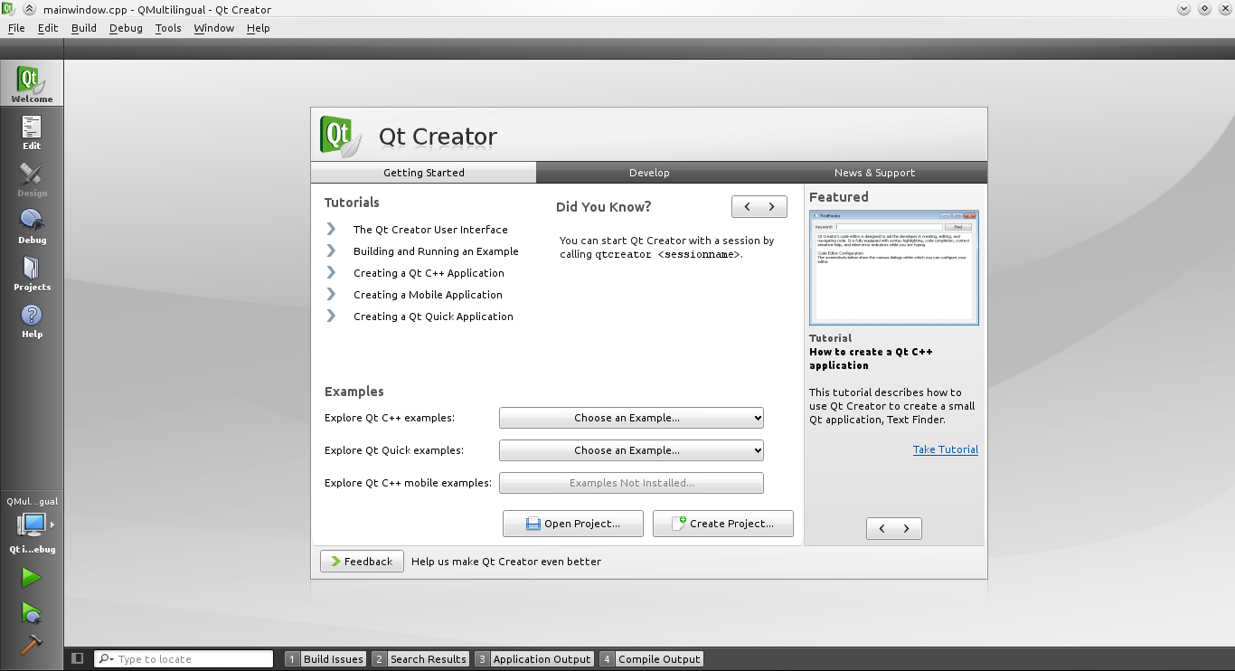Follow the Take Tutorial link

point(946,449)
